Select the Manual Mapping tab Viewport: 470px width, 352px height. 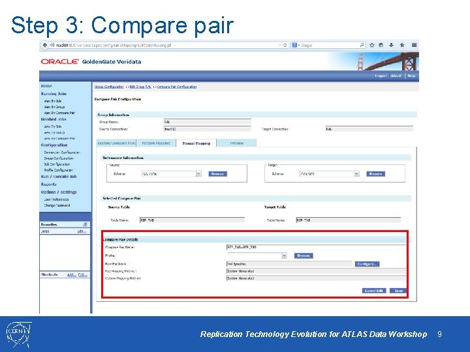[x=196, y=143]
